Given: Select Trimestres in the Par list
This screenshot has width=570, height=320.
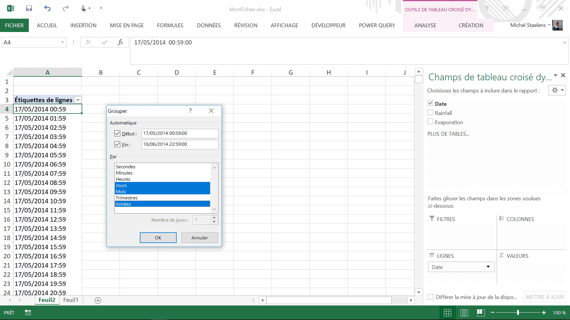Looking at the screenshot, I should 127,198.
